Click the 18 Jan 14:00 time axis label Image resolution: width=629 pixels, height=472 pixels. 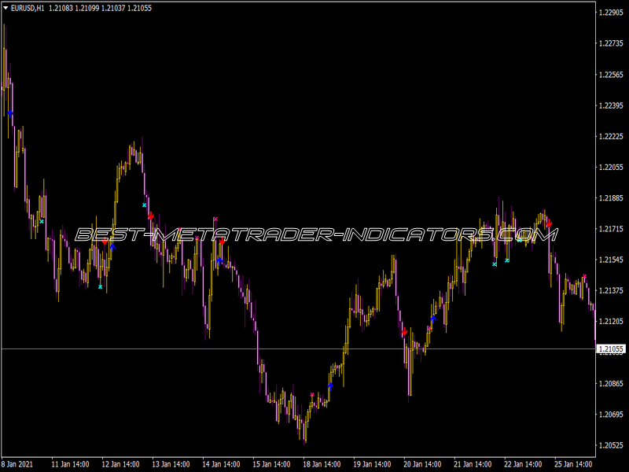coord(322,464)
